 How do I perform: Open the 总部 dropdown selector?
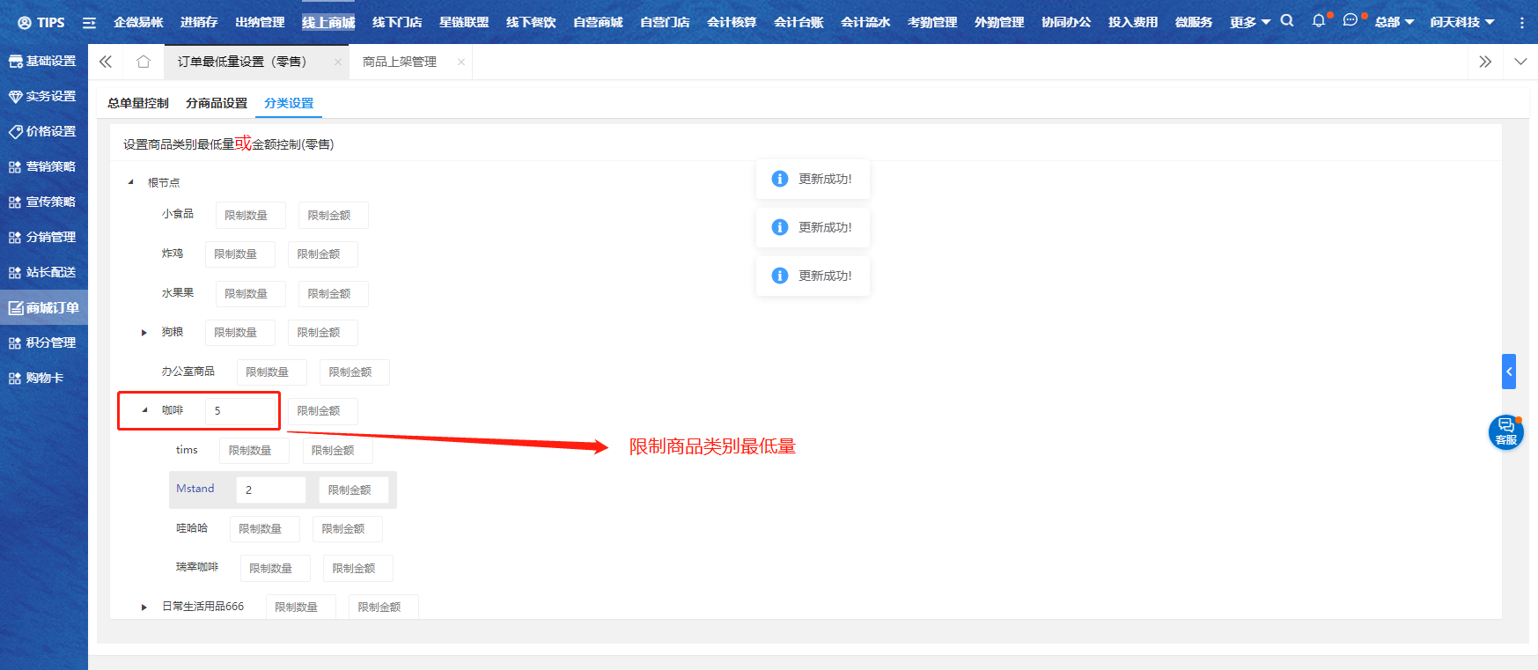click(x=1394, y=22)
